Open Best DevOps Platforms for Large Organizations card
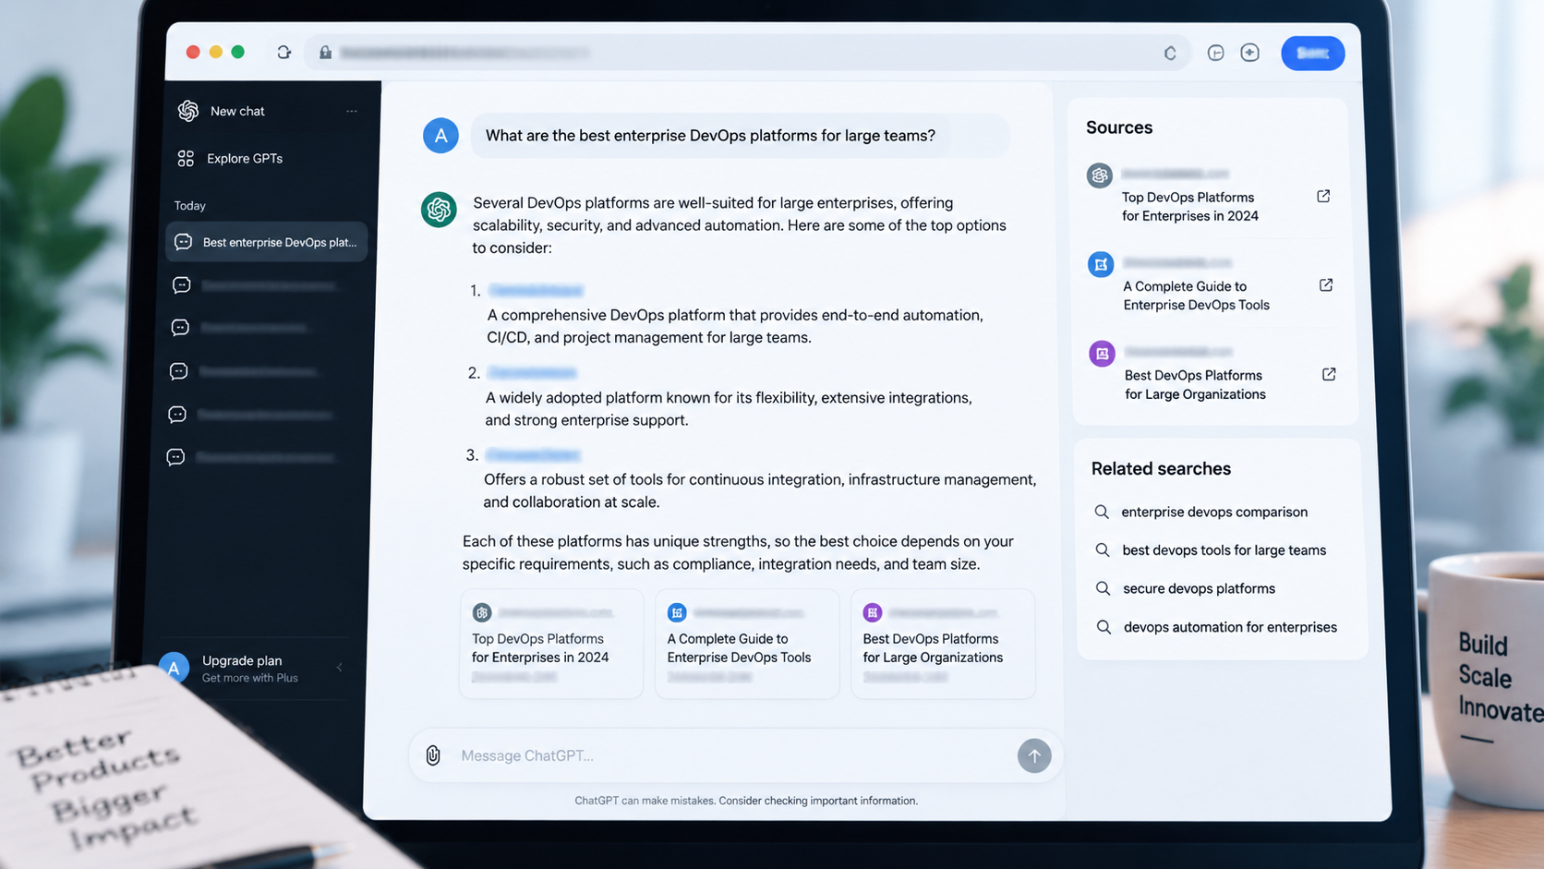The height and width of the screenshot is (869, 1544). click(943, 644)
